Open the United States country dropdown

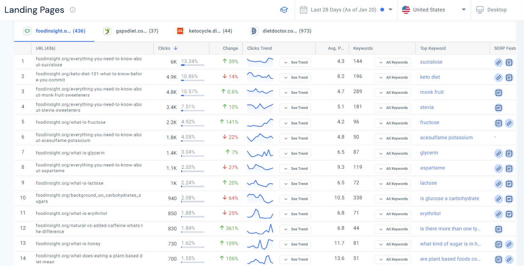434,10
